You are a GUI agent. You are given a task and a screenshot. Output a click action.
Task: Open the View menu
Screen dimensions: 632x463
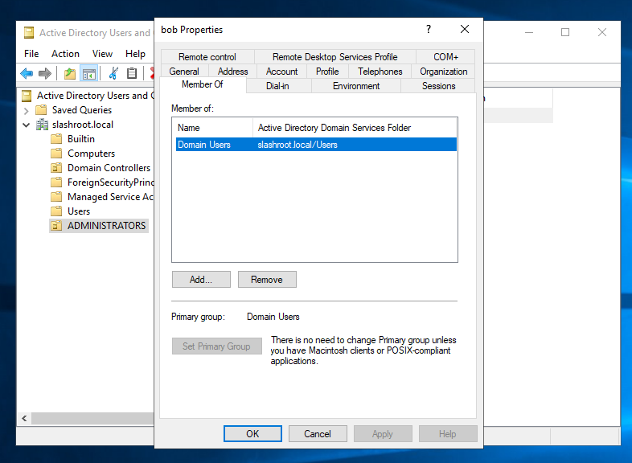(x=102, y=54)
